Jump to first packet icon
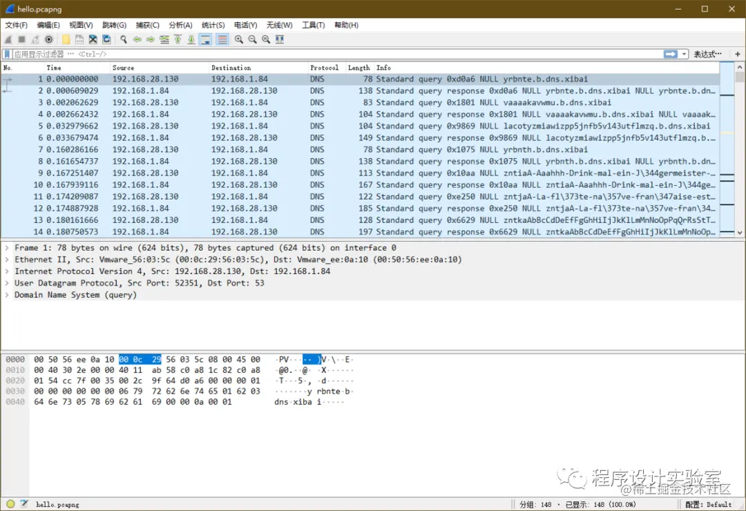Image resolution: width=746 pixels, height=511 pixels. (x=178, y=39)
